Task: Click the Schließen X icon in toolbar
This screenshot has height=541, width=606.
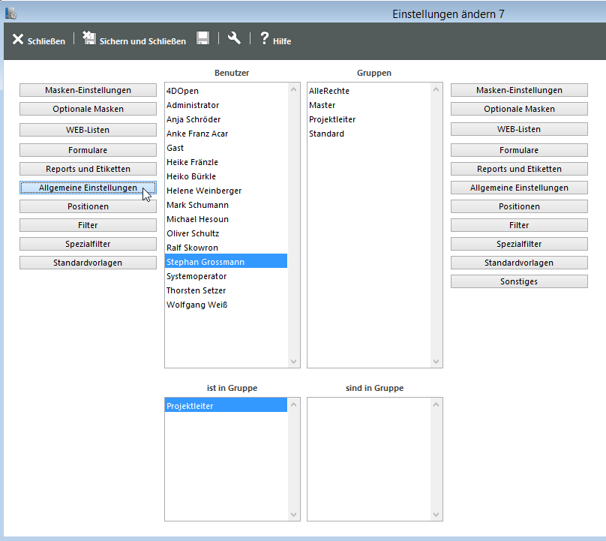Action: coord(18,40)
